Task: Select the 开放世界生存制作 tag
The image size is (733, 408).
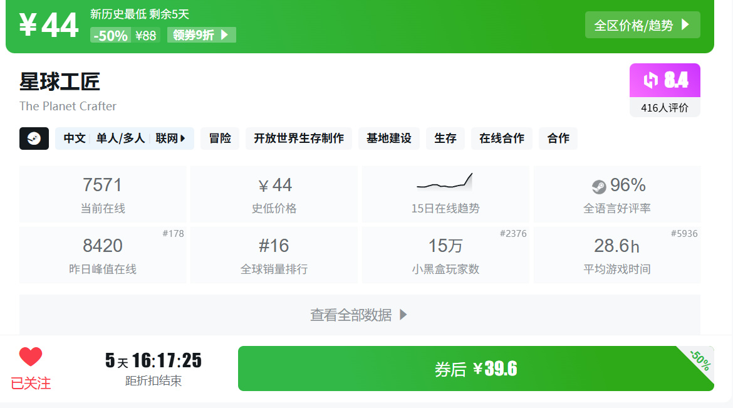Action: pos(299,139)
